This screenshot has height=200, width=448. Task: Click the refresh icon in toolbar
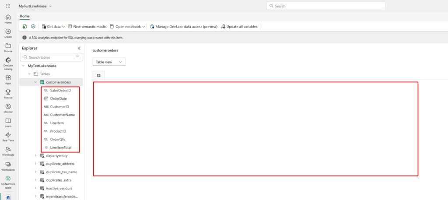click(25, 26)
